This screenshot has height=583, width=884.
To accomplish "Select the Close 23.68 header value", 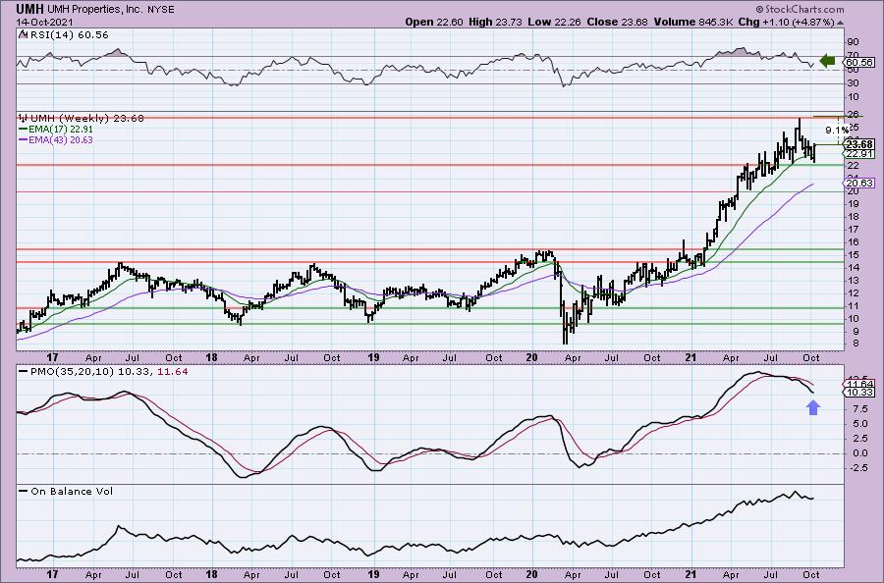I will click(x=618, y=22).
